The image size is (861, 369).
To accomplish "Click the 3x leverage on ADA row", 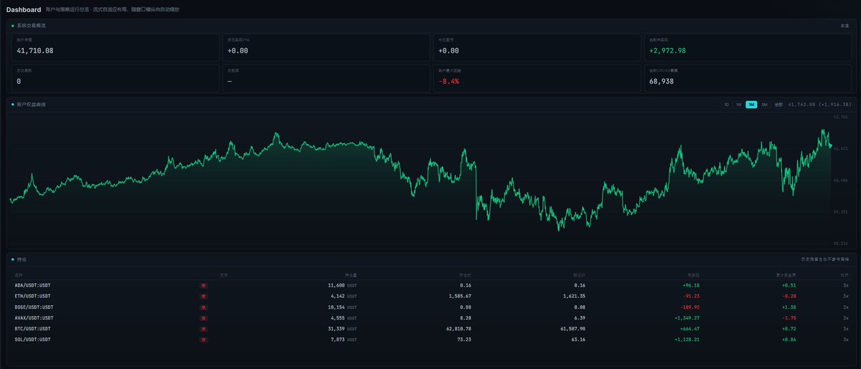I will pyautogui.click(x=846, y=285).
